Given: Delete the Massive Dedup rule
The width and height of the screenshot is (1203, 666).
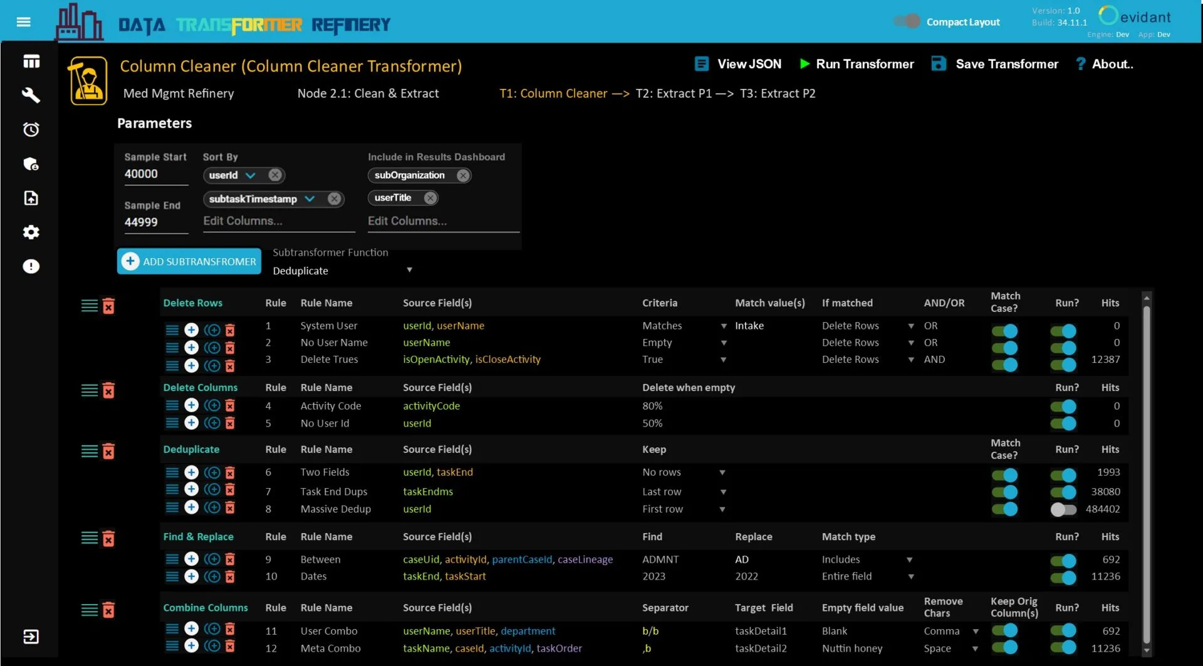Looking at the screenshot, I should click(230, 508).
